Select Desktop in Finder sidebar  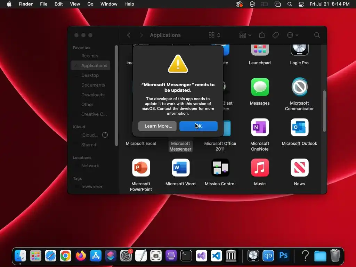tap(90, 75)
